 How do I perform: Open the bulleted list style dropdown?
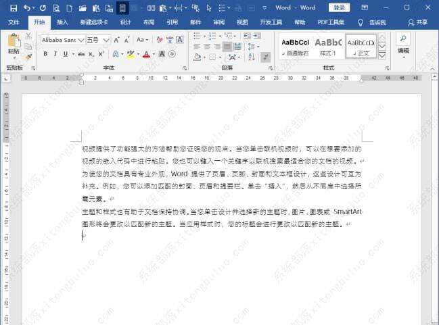pos(204,36)
